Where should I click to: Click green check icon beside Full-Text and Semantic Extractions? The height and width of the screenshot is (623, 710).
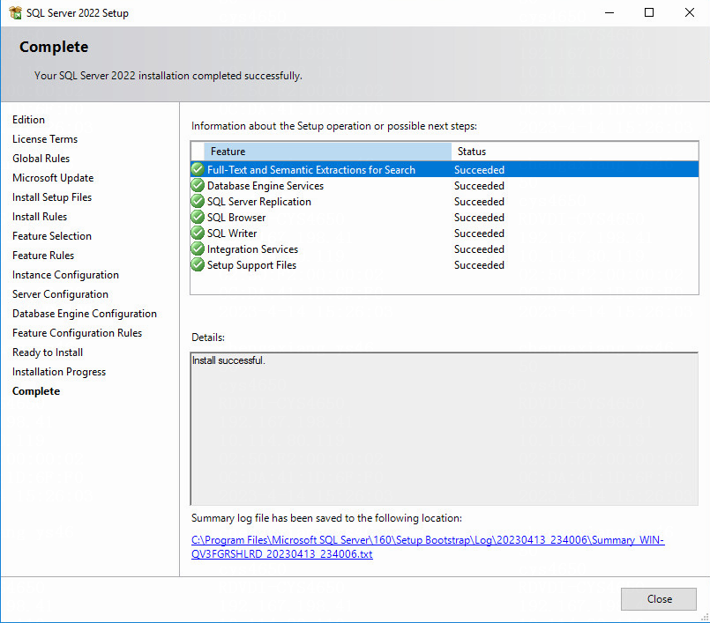[x=198, y=169]
